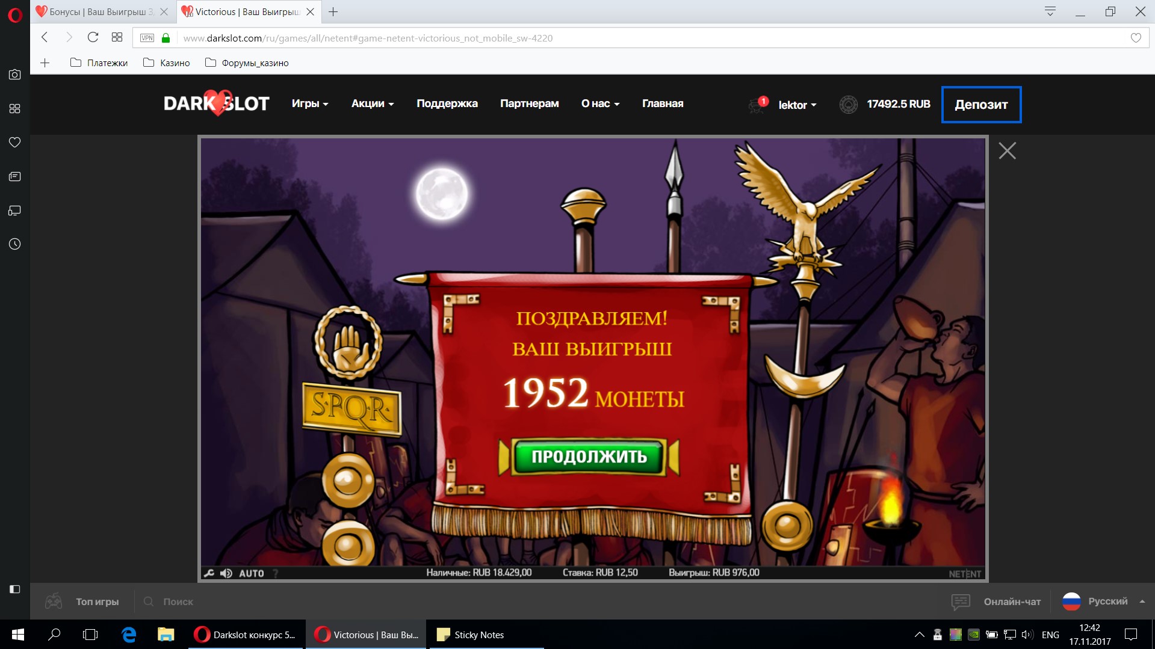Click the Депозит button

[982, 105]
